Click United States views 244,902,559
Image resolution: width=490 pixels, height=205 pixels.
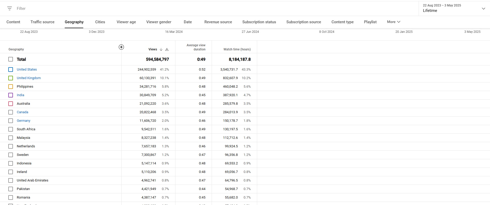tap(147, 70)
